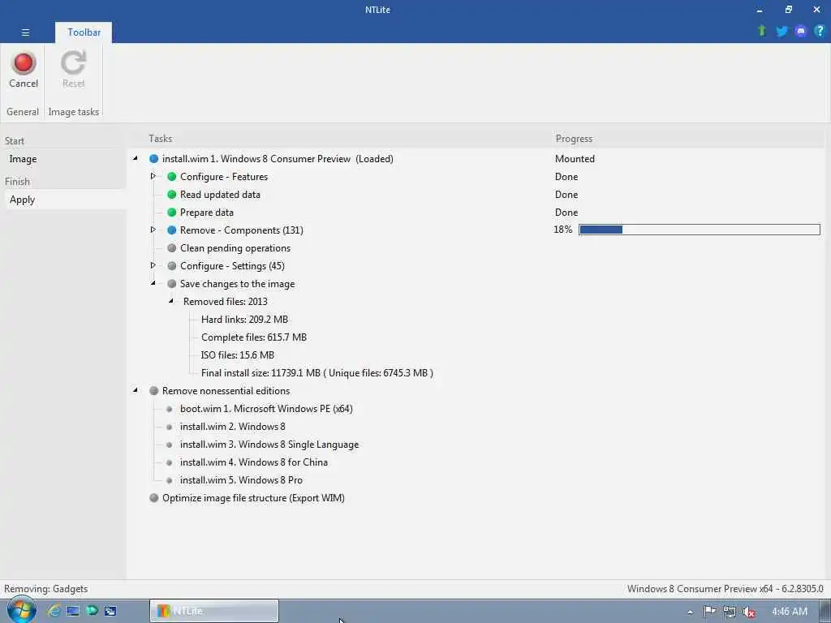Image resolution: width=831 pixels, height=623 pixels.
Task: Select install.wim 4. Windows 8 for China
Action: click(254, 462)
